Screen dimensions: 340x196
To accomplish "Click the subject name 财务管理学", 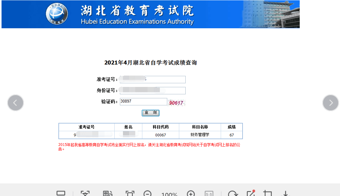I will click(x=200, y=135).
